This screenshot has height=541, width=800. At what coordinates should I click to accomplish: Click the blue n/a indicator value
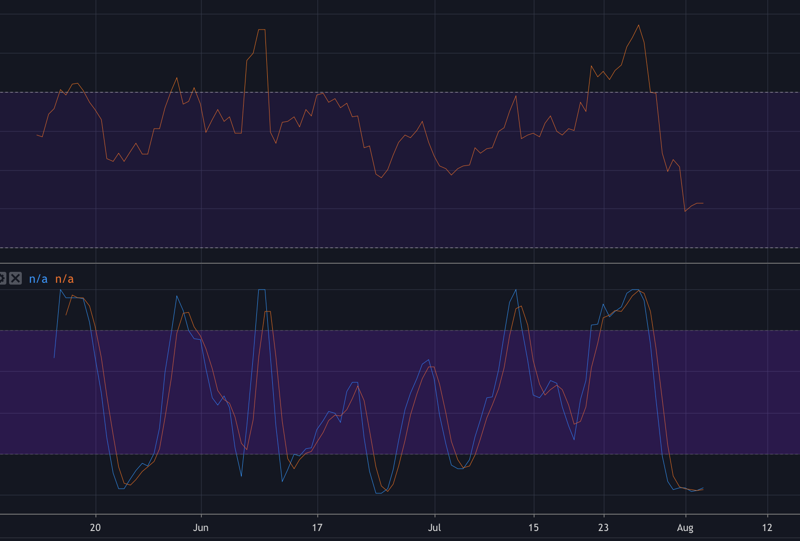(38, 279)
